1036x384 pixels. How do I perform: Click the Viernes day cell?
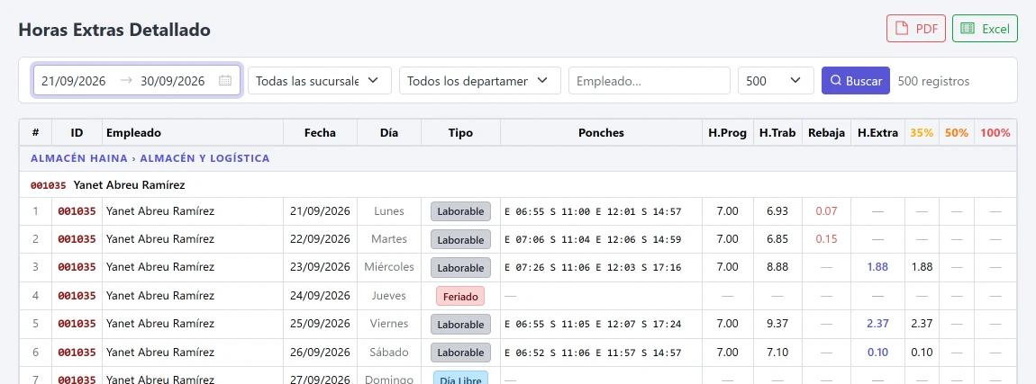389,324
